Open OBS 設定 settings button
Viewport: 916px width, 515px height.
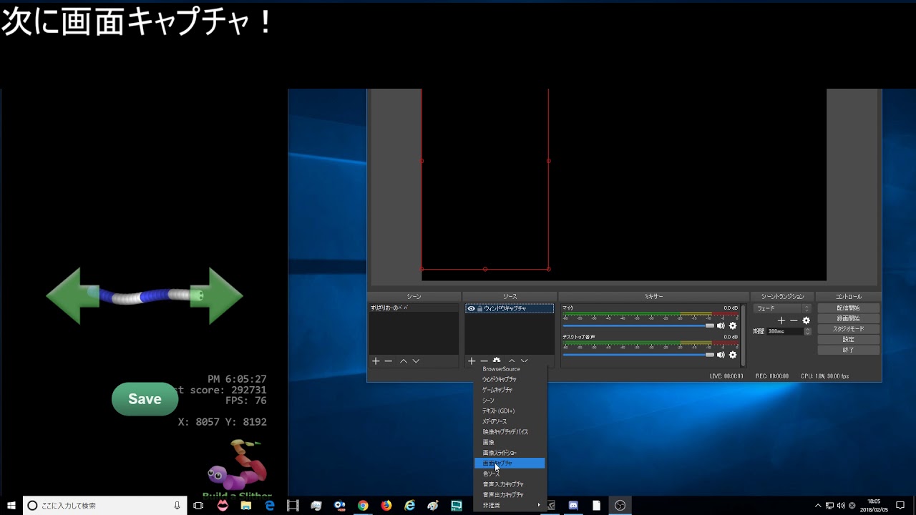[848, 340]
